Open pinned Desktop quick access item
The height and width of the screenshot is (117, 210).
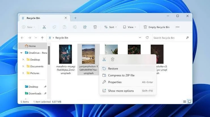coord(32,87)
